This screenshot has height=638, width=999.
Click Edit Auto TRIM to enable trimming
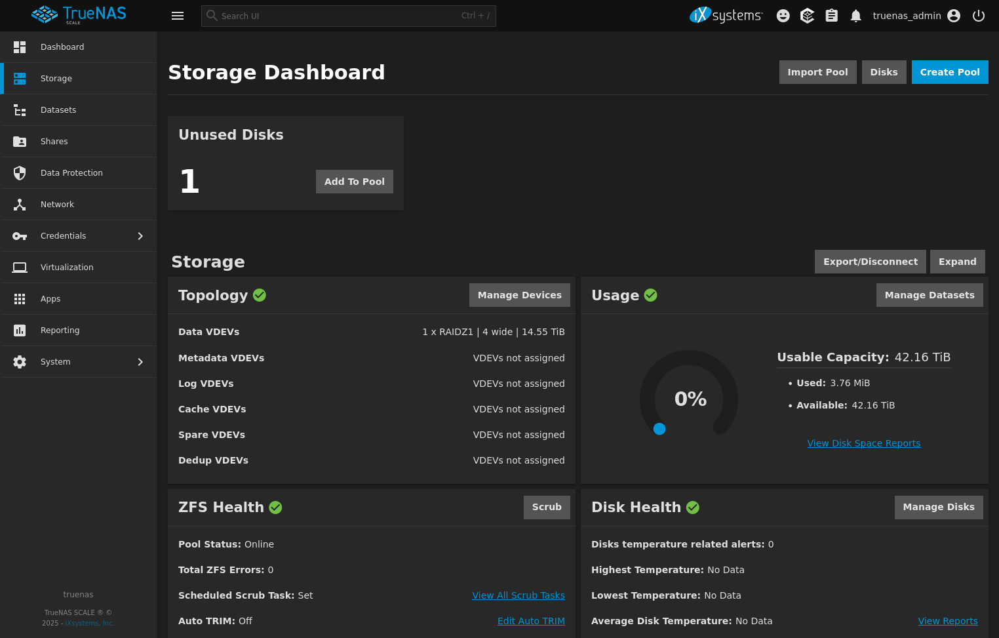(x=531, y=620)
